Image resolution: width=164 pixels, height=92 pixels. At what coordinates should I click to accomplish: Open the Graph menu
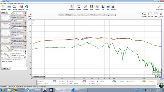[x=15, y=3]
